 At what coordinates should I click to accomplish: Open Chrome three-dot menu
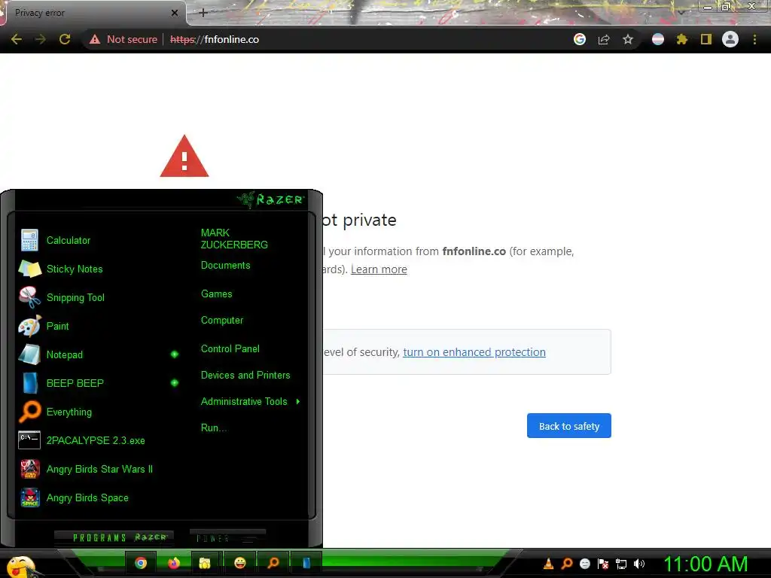[754, 39]
